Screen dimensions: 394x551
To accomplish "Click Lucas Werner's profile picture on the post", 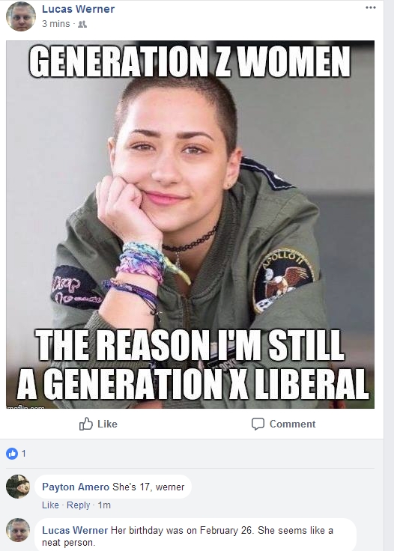I will 21,16.
